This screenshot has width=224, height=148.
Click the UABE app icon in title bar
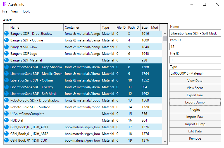click(x=5, y=4)
